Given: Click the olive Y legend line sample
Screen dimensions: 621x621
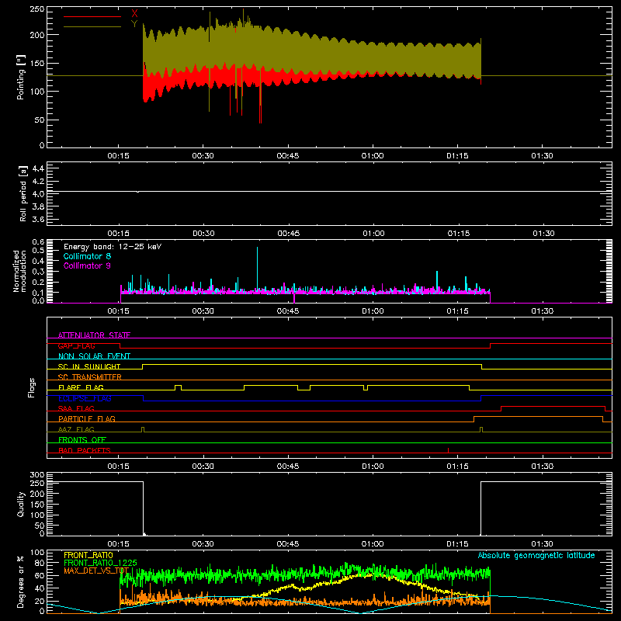Looking at the screenshot, I should [x=92, y=27].
